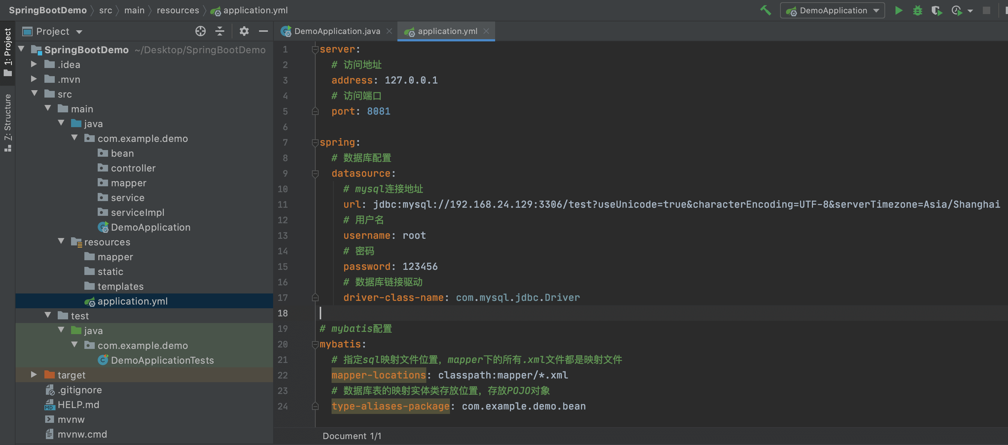Fold the server block at line 1
This screenshot has width=1008, height=445.
pos(315,49)
